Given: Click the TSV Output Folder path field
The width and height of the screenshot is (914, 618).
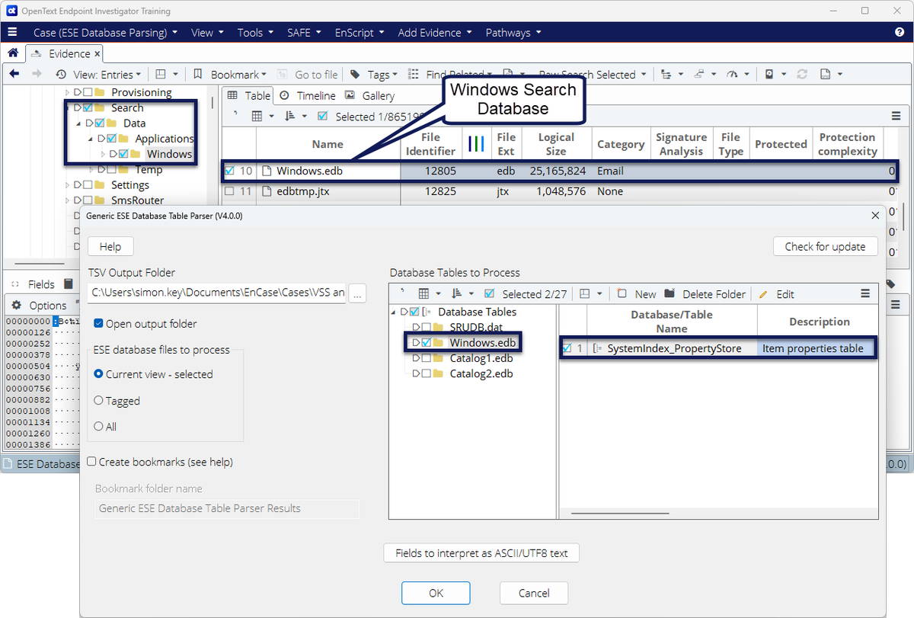Looking at the screenshot, I should tap(217, 292).
